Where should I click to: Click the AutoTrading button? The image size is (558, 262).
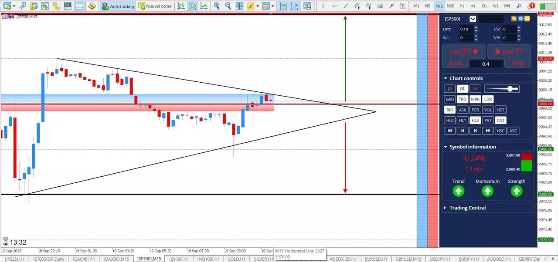pyautogui.click(x=117, y=6)
